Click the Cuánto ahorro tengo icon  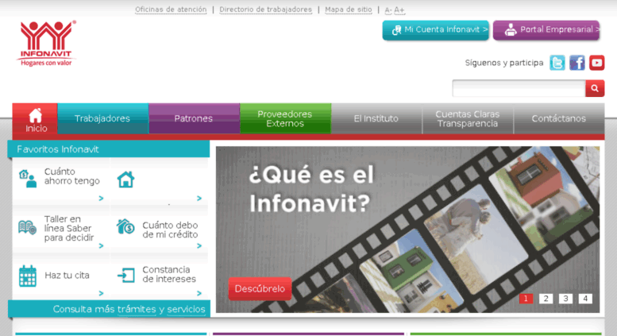coord(28,178)
